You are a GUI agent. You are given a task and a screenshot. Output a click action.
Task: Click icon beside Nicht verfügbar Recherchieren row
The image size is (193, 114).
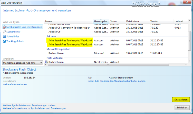[x=46, y=62]
